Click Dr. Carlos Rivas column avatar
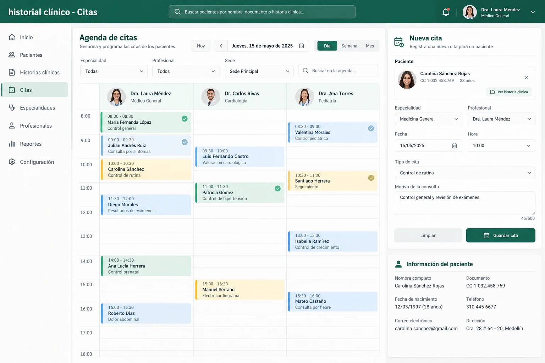This screenshot has height=363, width=545. (x=211, y=97)
